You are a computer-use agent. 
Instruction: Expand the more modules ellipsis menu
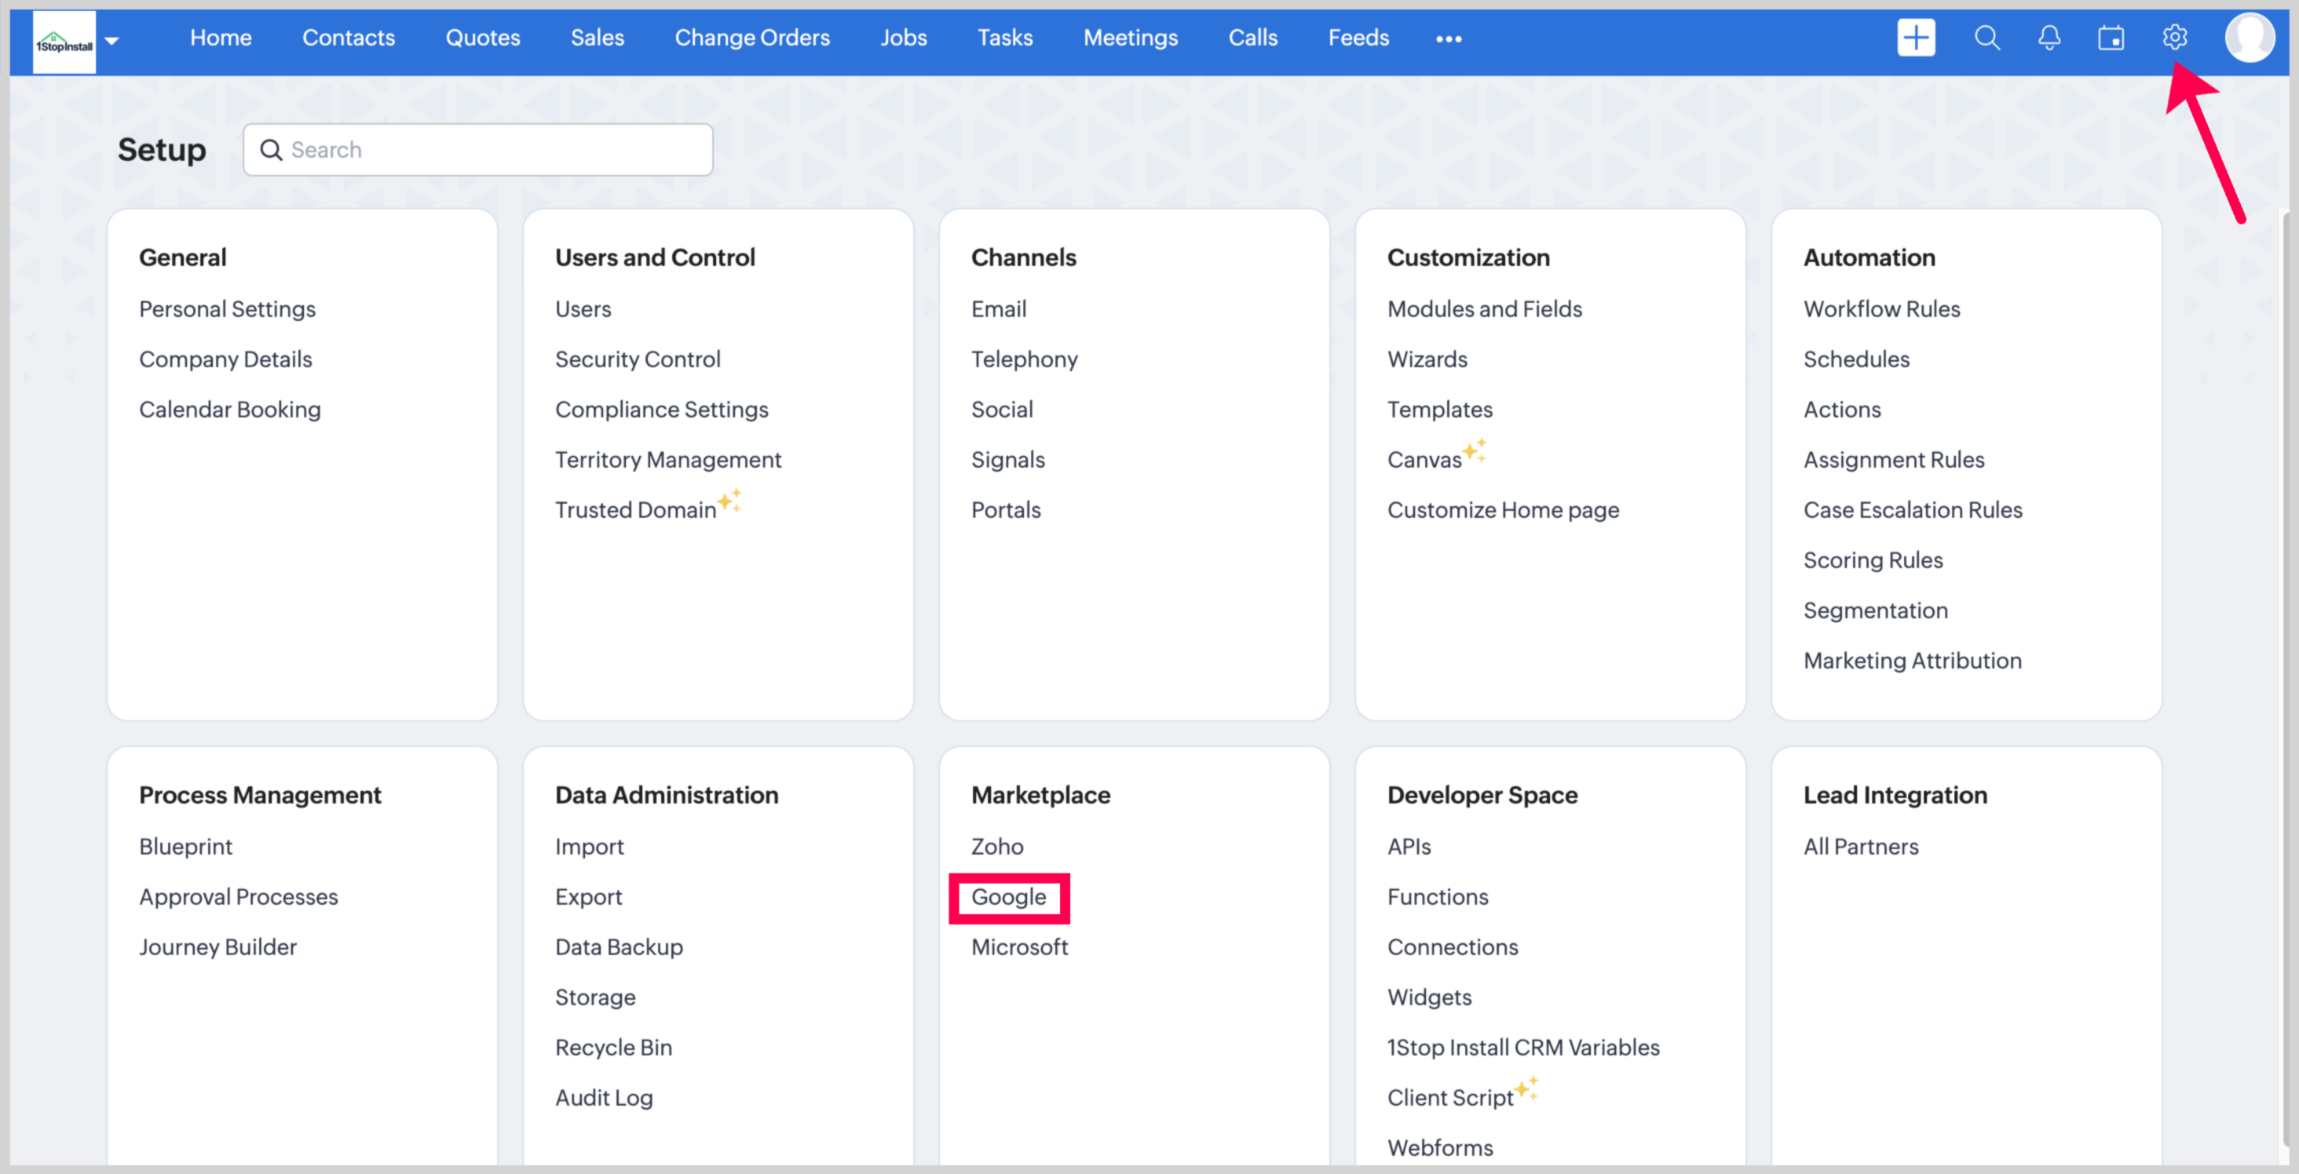click(1448, 39)
